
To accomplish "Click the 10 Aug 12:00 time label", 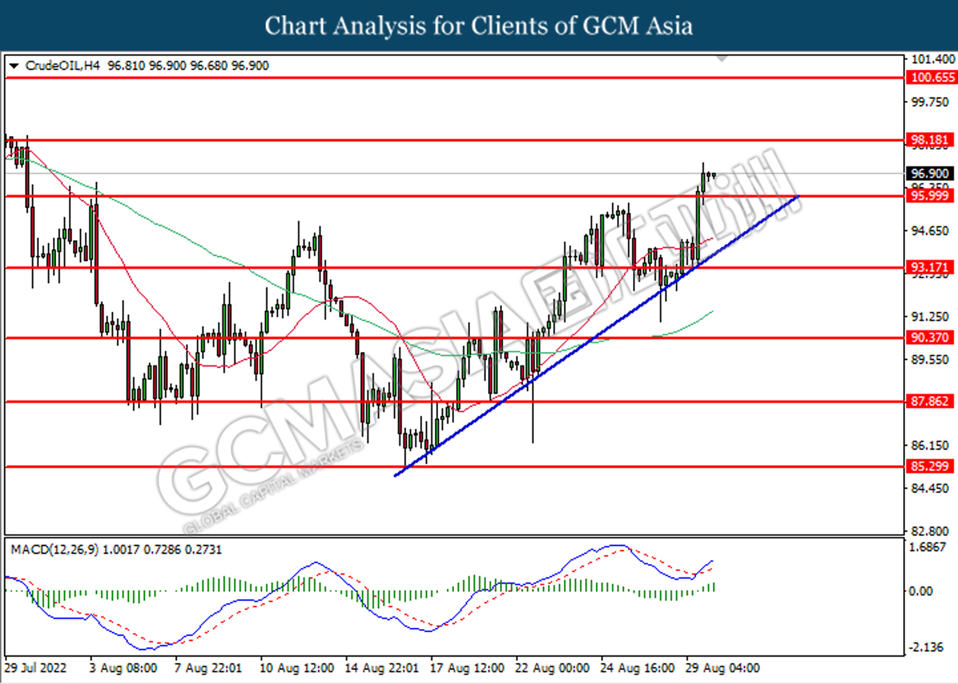I will 296,668.
